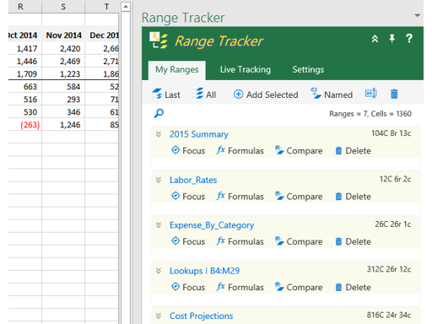Viewport: 432px width, 324px height.
Task: Open the 2015 Summary range link
Action: 199,134
